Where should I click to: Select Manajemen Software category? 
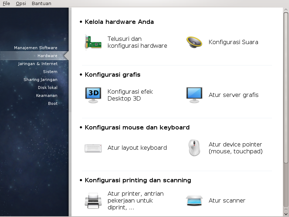(x=35, y=48)
